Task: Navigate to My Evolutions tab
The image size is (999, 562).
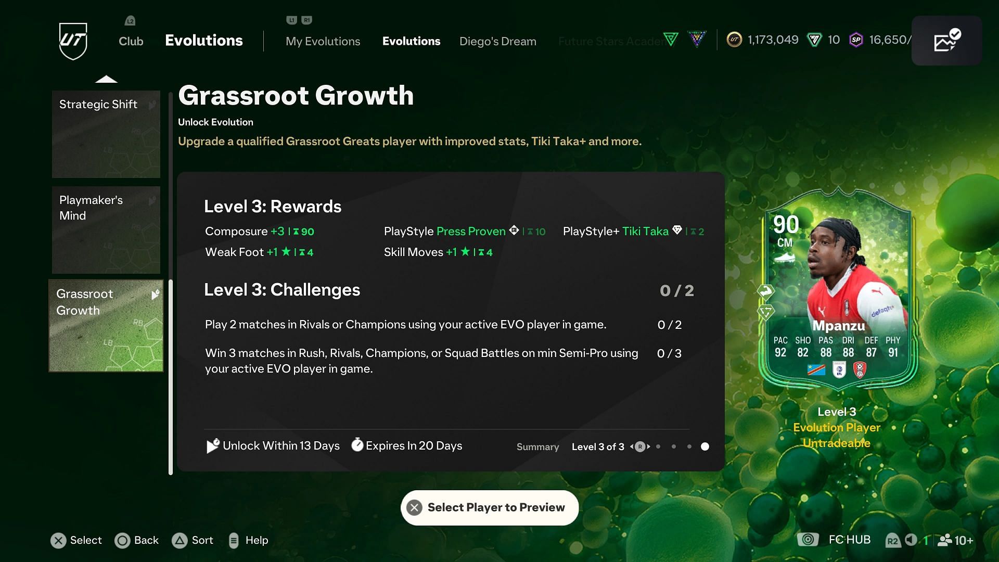Action: (323, 41)
